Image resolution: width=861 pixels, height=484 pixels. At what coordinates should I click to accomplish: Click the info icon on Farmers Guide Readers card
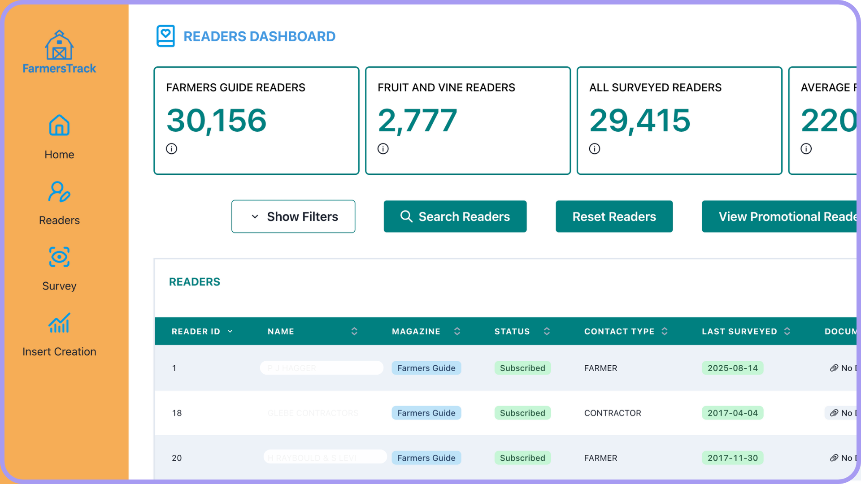(171, 148)
